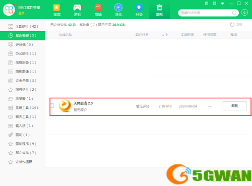Open the calculator-style skin icon in title bar

(x=207, y=4)
